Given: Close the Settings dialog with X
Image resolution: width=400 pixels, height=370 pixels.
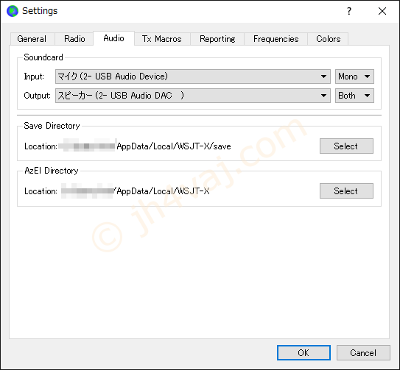Looking at the screenshot, I should click(x=382, y=11).
